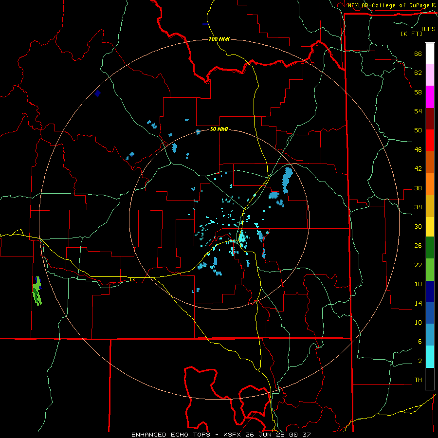Click the 'KSFX' station identifier in the footer

click(233, 435)
